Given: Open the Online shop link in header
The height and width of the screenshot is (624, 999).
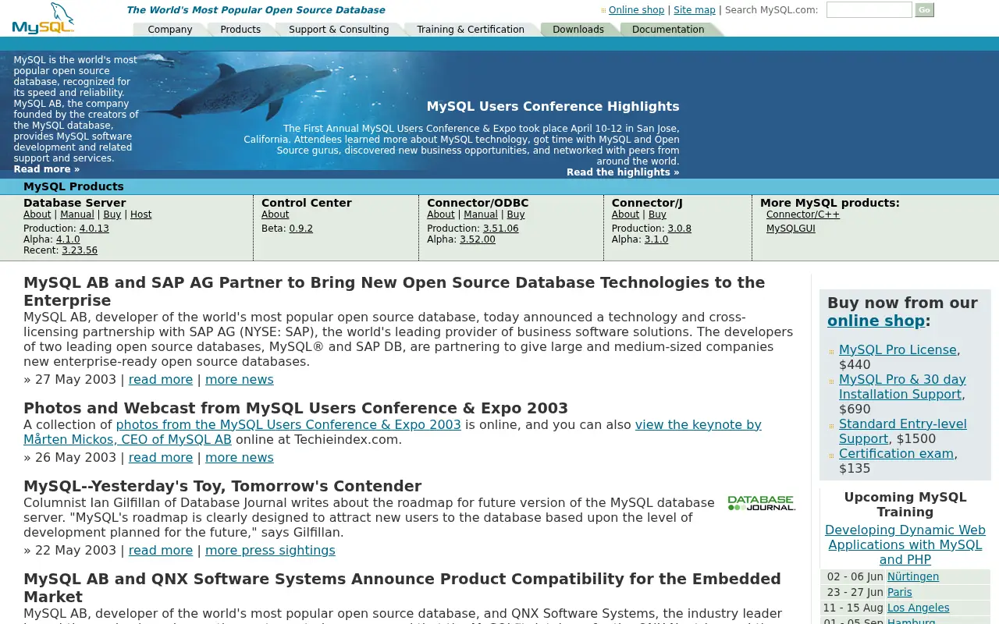Looking at the screenshot, I should point(636,10).
